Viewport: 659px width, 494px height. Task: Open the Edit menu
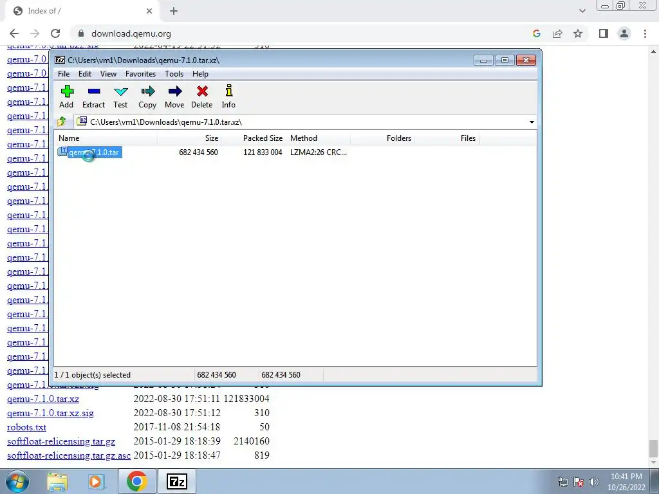85,74
